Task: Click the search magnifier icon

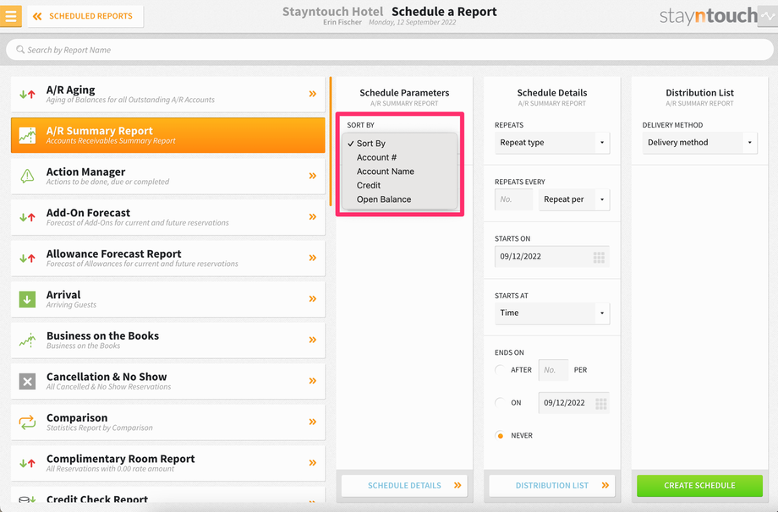Action: click(20, 50)
